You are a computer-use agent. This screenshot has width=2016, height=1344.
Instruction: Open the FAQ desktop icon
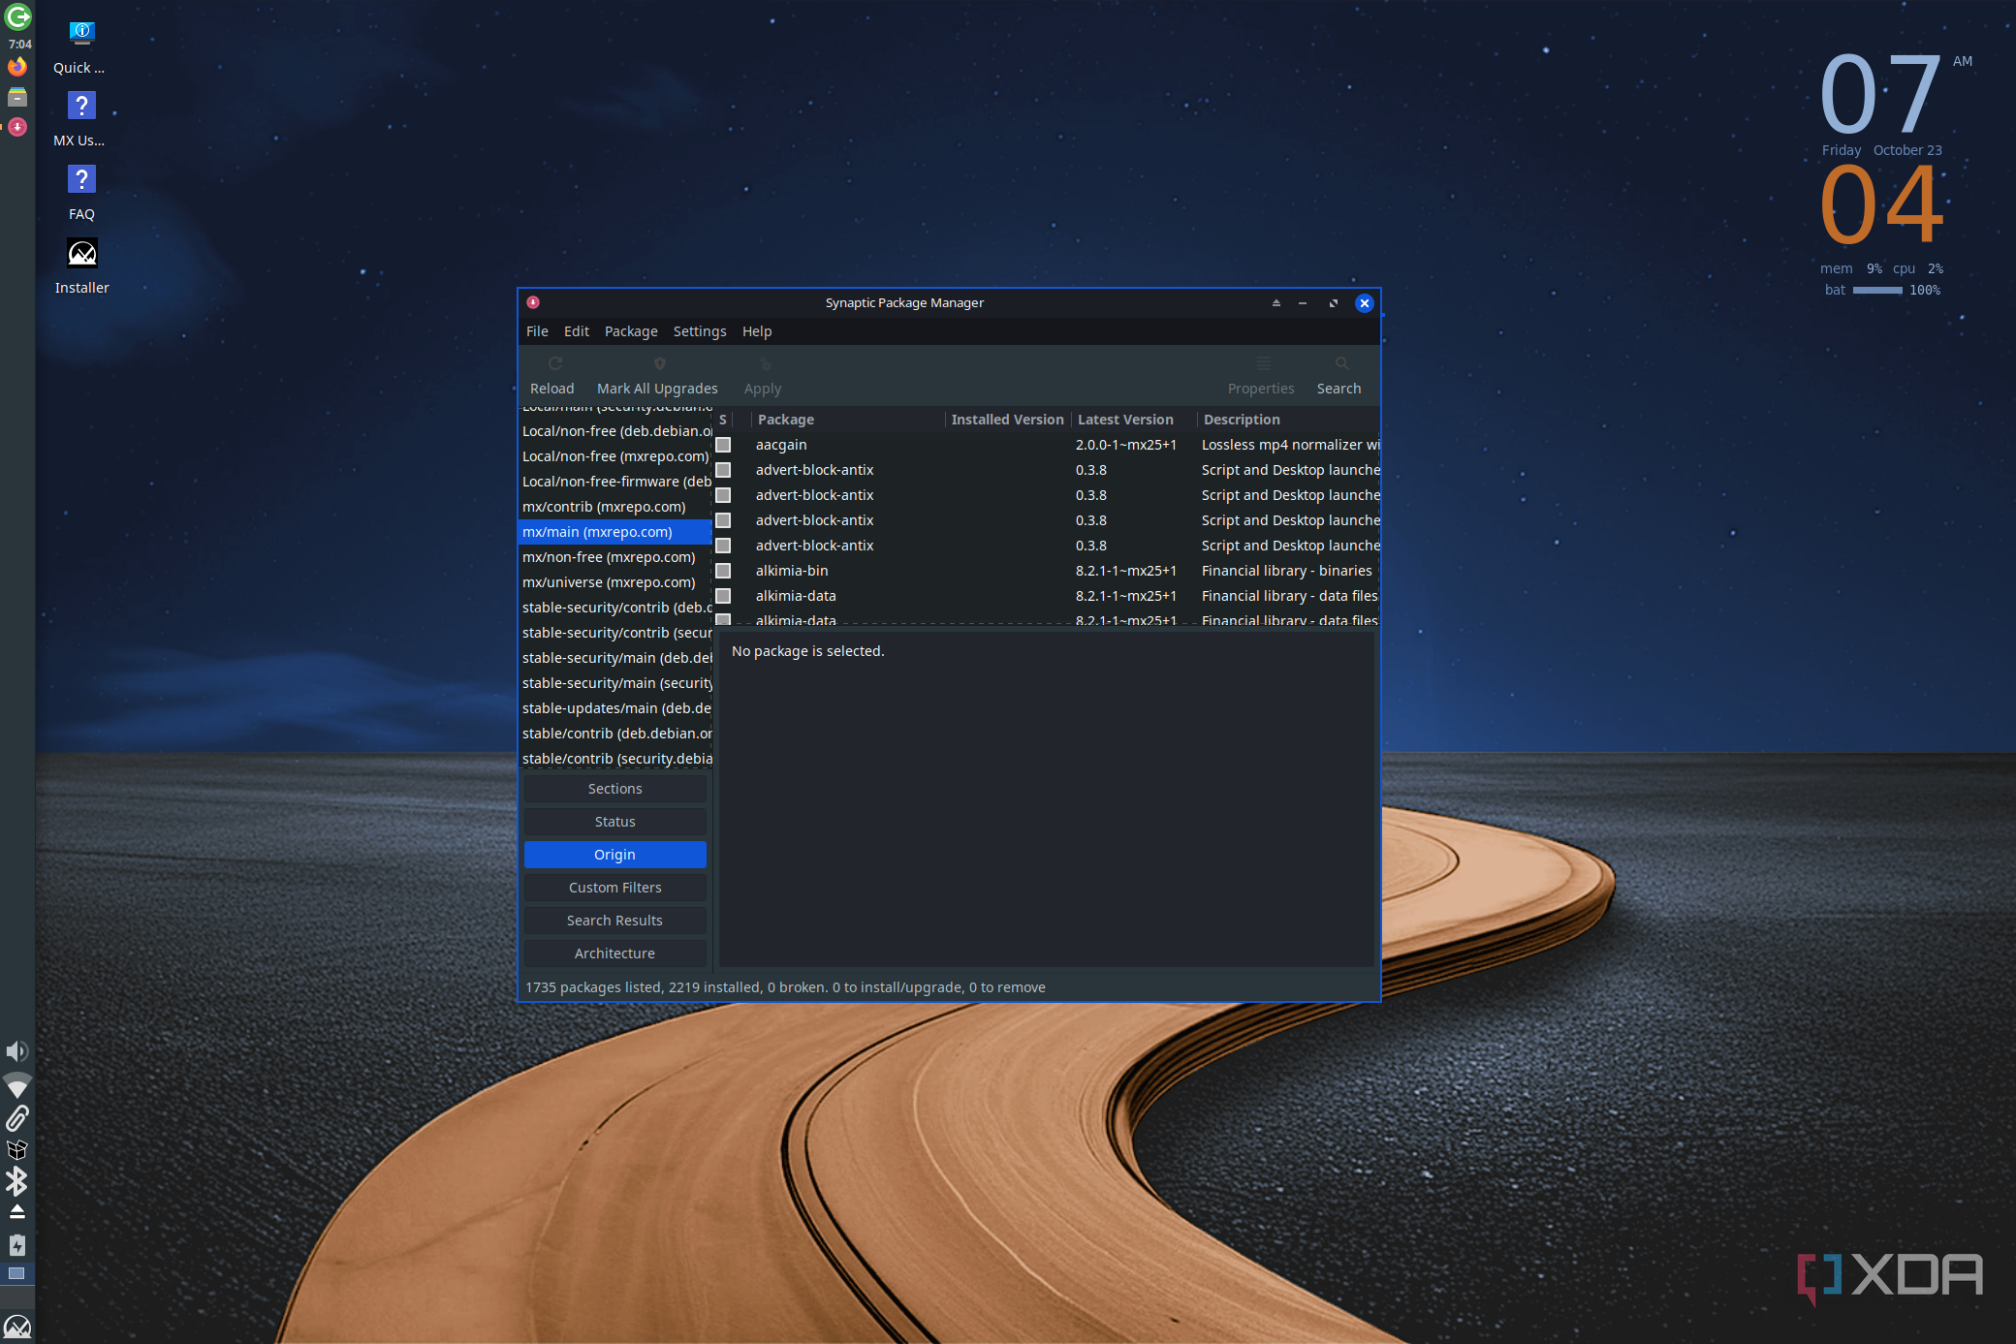click(81, 194)
